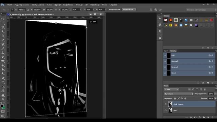Toggle lock transparent pixels
Screen dimensions: 217x122
[175, 99]
